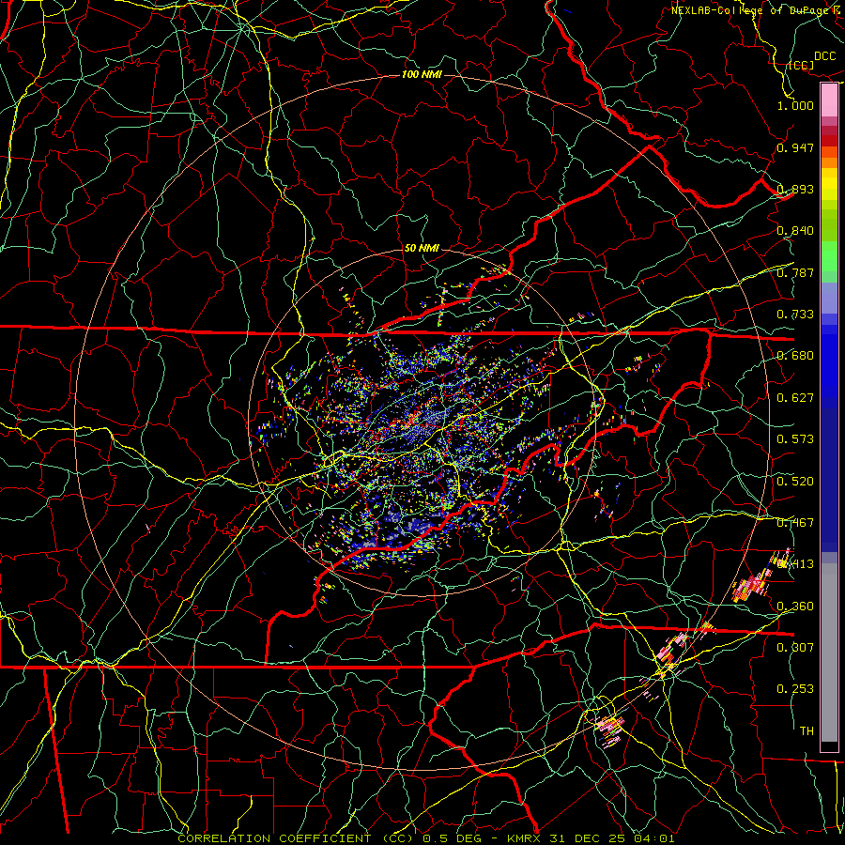
Task: Click the 0.733 value on color scale
Action: point(795,315)
